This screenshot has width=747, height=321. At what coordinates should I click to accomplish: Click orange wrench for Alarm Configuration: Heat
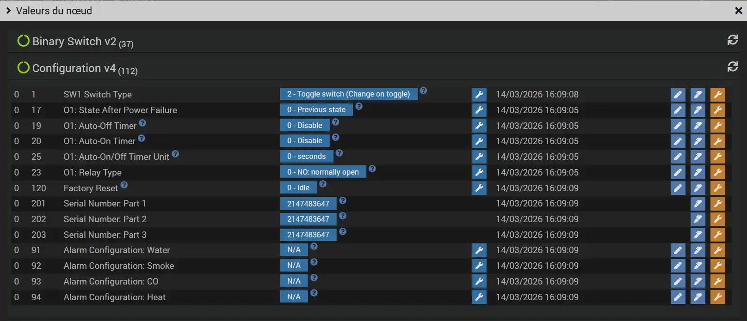tap(717, 297)
